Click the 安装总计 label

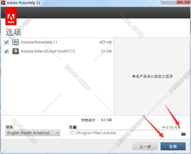tap(89, 120)
